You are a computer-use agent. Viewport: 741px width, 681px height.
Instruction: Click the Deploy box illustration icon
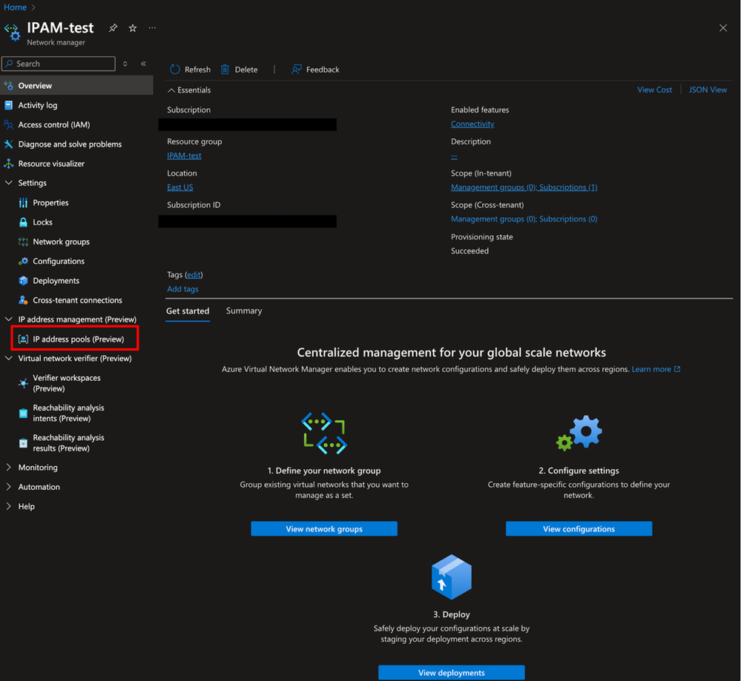point(451,577)
